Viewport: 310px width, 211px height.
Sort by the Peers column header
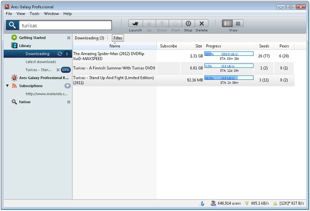pyautogui.click(x=284, y=46)
